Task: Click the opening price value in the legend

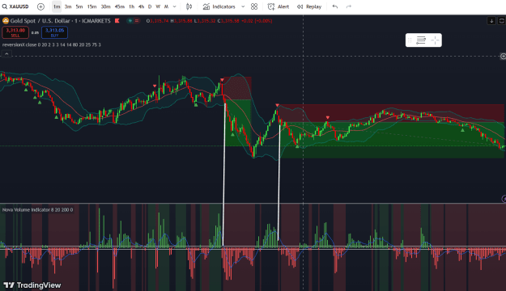Action: point(159,21)
